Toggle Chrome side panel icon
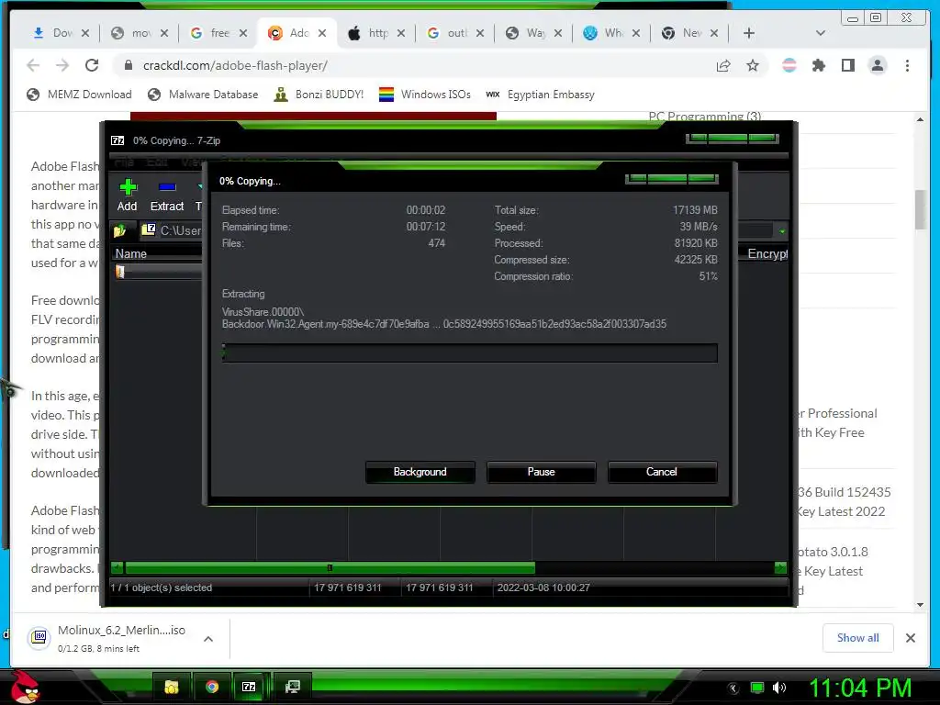This screenshot has width=940, height=705. pos(847,65)
